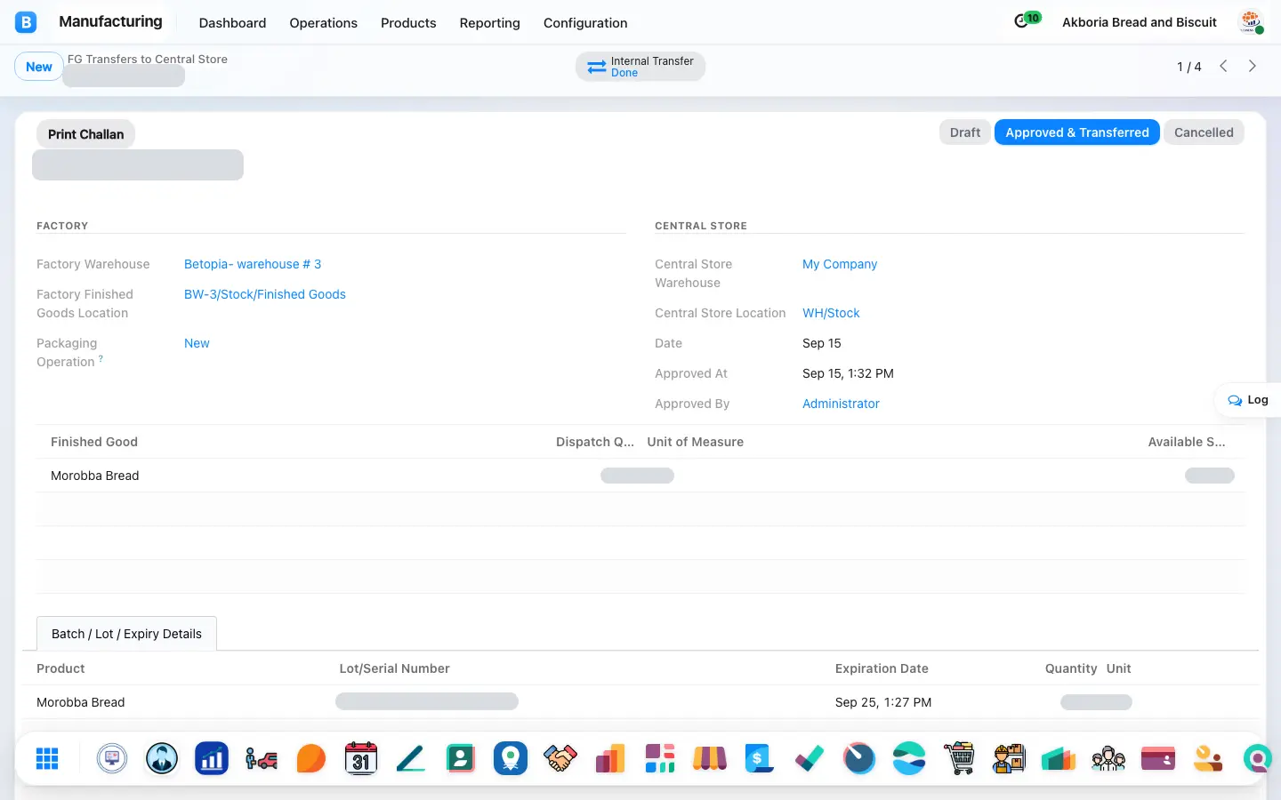The height and width of the screenshot is (800, 1281).
Task: Open the Betopia- warehouse # 3 link
Action: point(253,264)
